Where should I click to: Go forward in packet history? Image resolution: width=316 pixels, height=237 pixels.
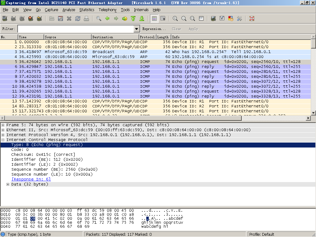[x=116, y=19]
